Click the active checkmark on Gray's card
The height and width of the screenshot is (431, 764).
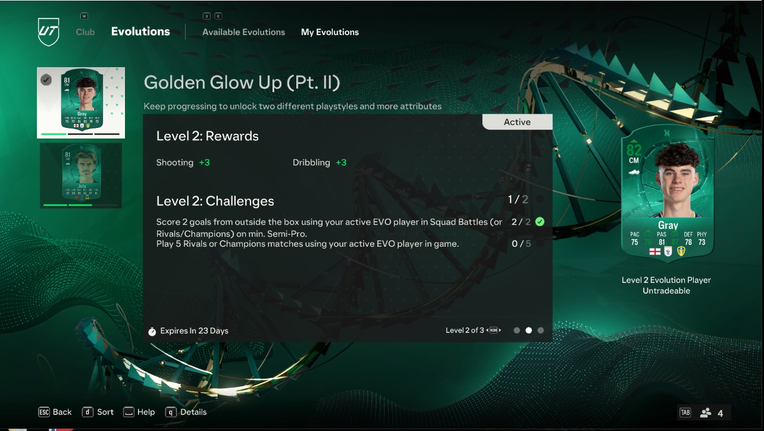pyautogui.click(x=46, y=80)
